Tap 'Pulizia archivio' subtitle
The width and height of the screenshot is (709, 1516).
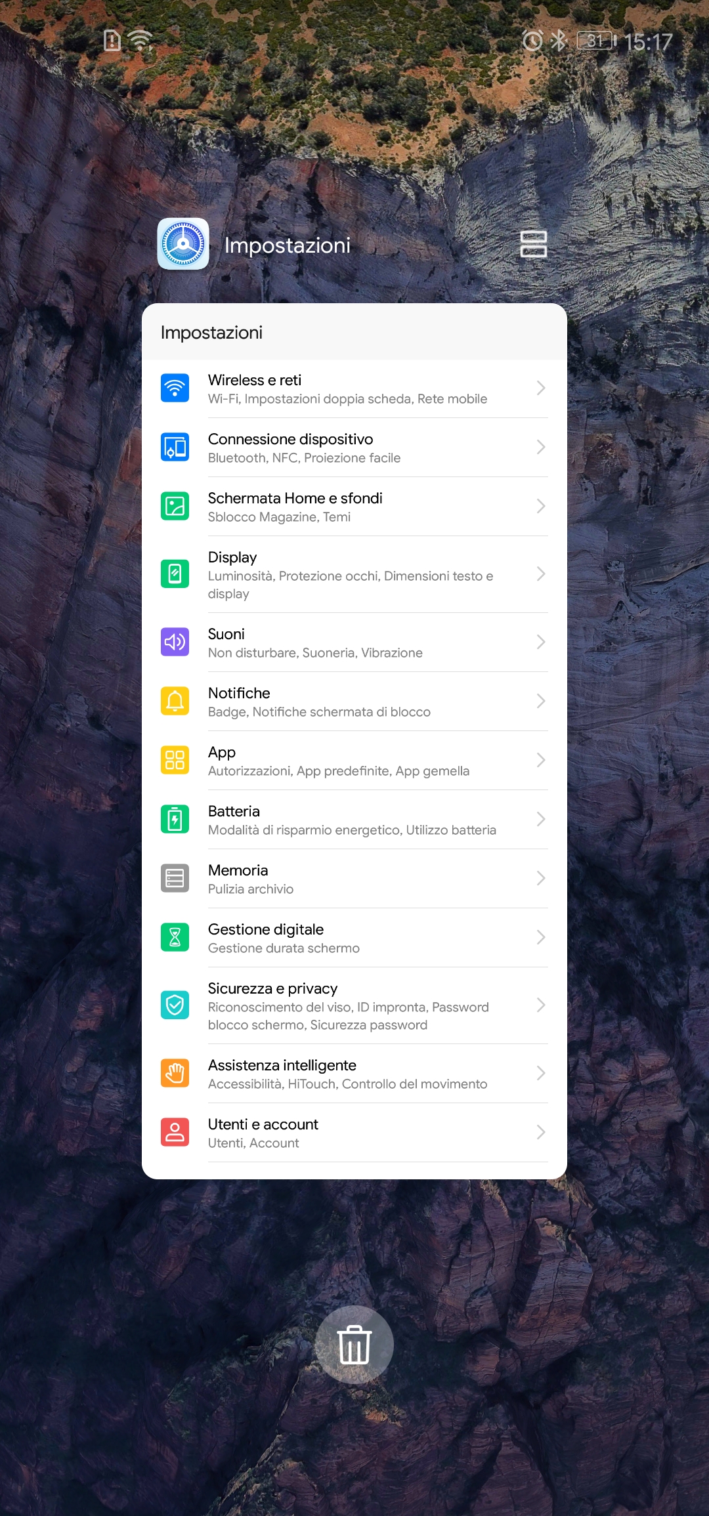tap(251, 889)
